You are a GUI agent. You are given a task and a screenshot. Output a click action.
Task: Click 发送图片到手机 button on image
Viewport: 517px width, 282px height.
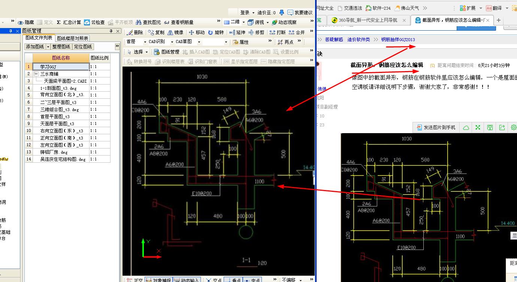[436, 128]
